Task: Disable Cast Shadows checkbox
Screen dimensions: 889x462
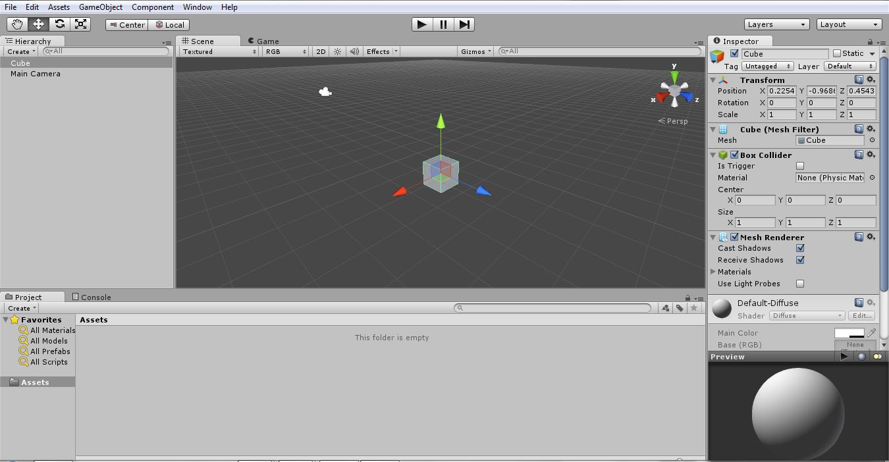Action: (800, 248)
